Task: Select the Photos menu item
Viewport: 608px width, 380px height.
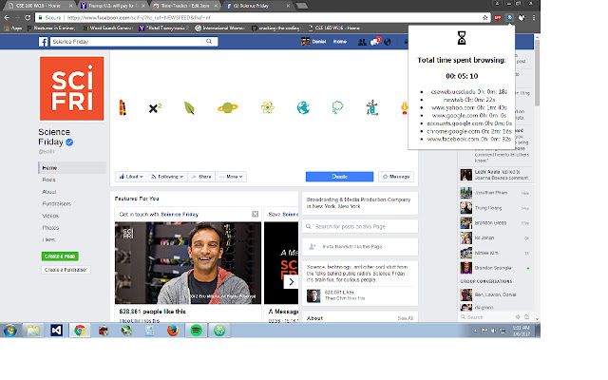Action: (x=50, y=228)
